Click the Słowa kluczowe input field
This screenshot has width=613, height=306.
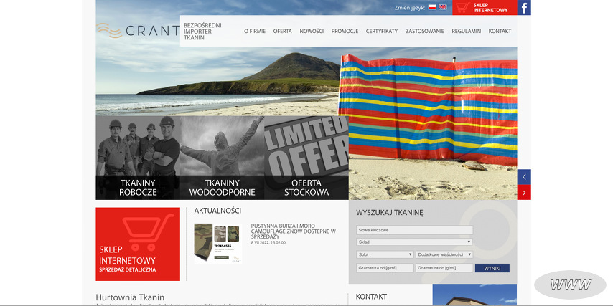coord(414,230)
